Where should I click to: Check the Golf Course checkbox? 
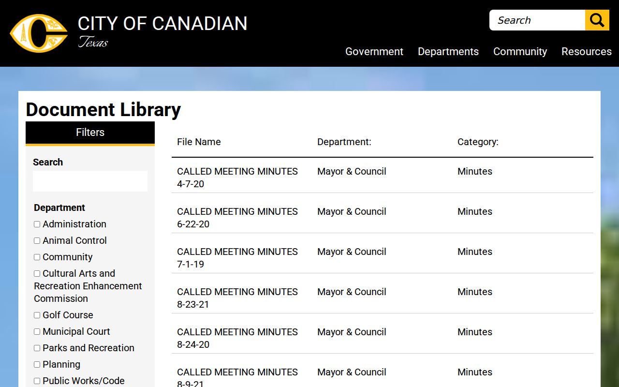click(x=37, y=315)
